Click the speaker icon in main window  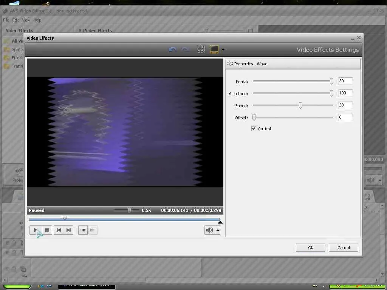point(371,180)
